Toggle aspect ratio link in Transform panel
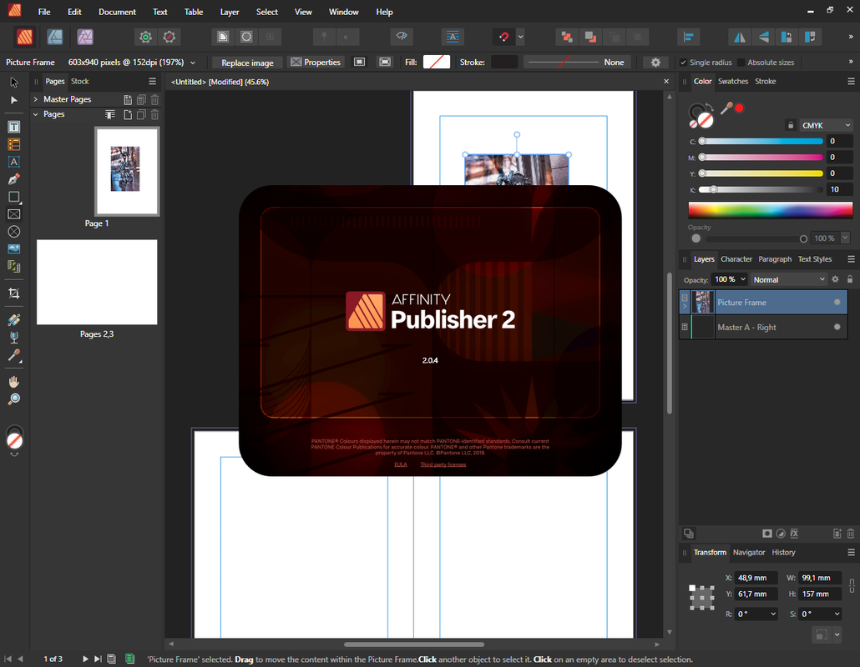 852,586
